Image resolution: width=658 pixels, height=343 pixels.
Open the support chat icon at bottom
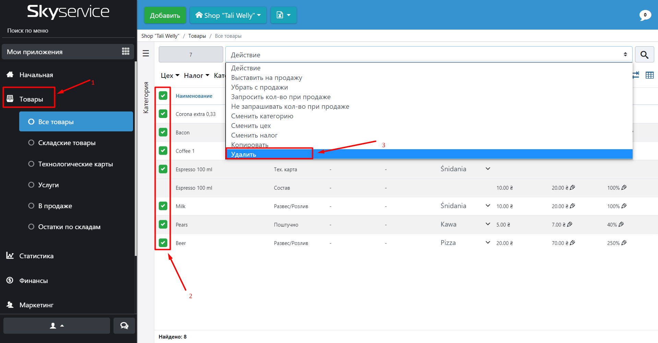124,326
